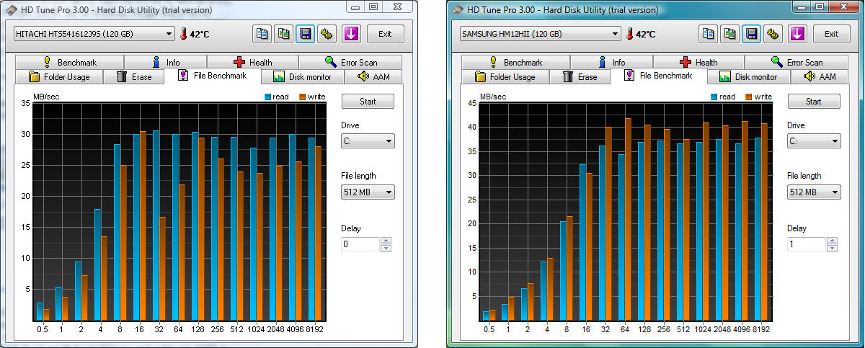Copy screenshot icon in Samsung window
Screen dimensions: 865x348
pyautogui.click(x=729, y=34)
